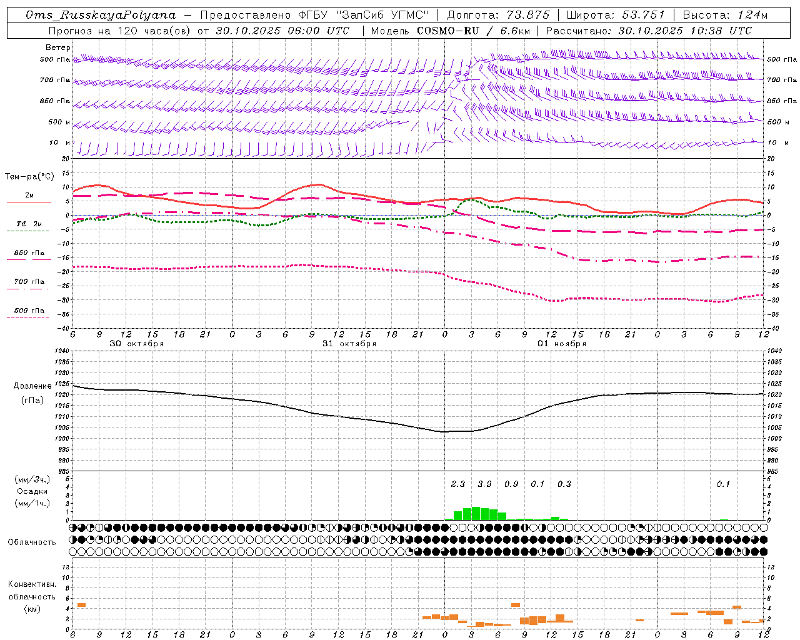800x640 pixels.
Task: Click the precipitation amount 0.9
Action: (x=511, y=484)
